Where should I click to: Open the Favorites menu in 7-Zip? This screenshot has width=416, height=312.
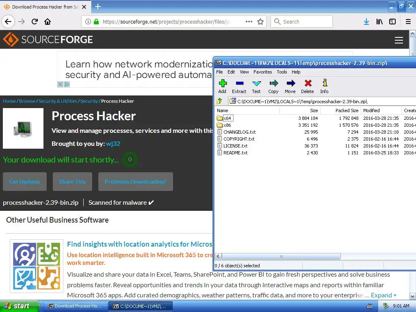263,72
